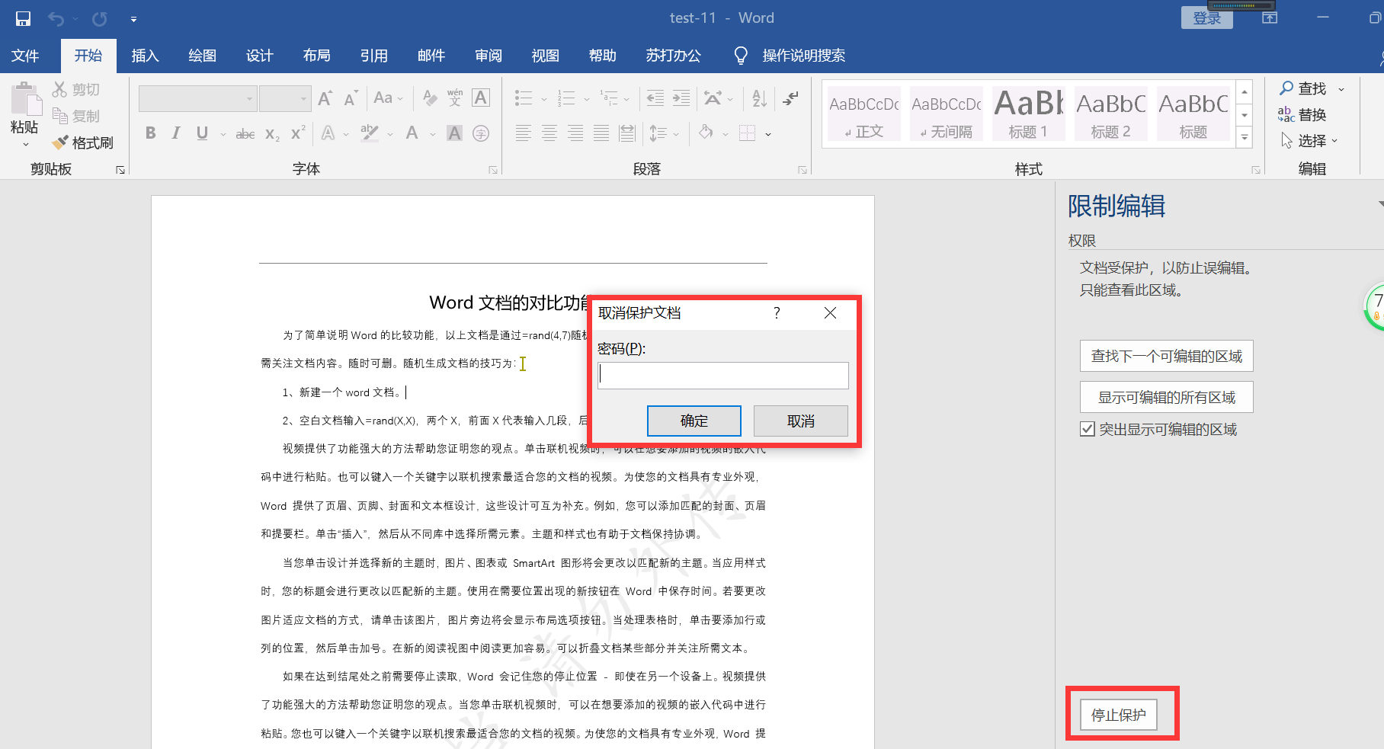Switch to the Design tab
The width and height of the screenshot is (1384, 749).
259,56
